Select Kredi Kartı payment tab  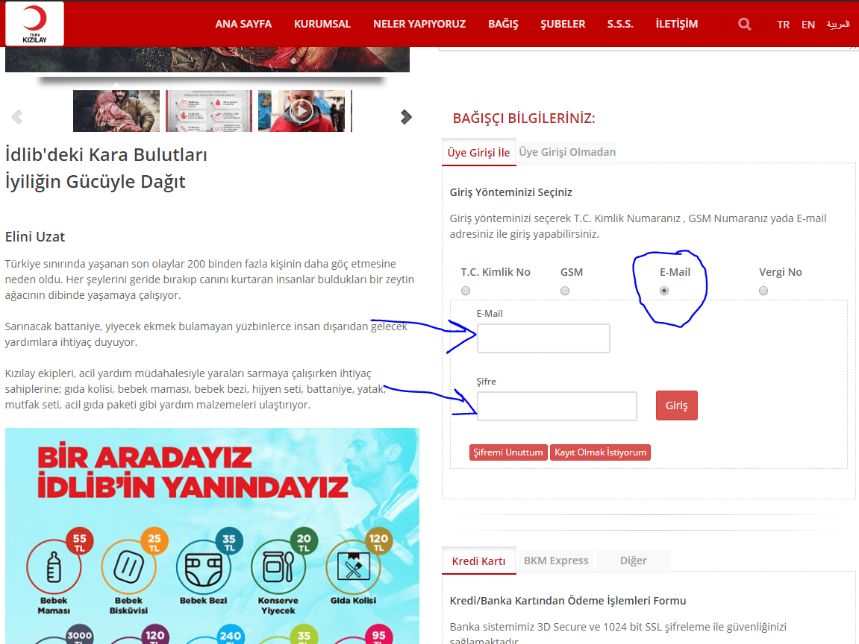(x=479, y=561)
